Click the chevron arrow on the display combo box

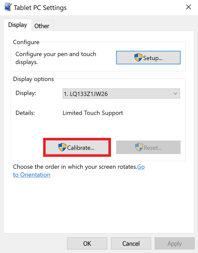[x=176, y=93]
